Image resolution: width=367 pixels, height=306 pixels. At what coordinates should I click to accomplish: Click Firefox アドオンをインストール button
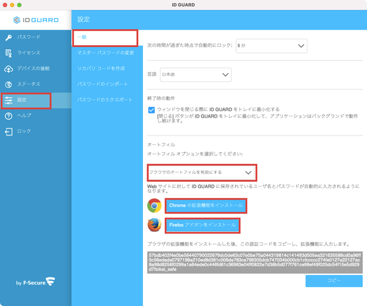(x=203, y=225)
